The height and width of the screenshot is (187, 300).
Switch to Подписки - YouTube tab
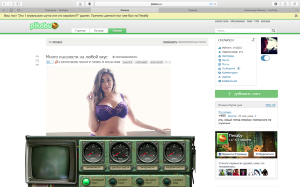56,10
